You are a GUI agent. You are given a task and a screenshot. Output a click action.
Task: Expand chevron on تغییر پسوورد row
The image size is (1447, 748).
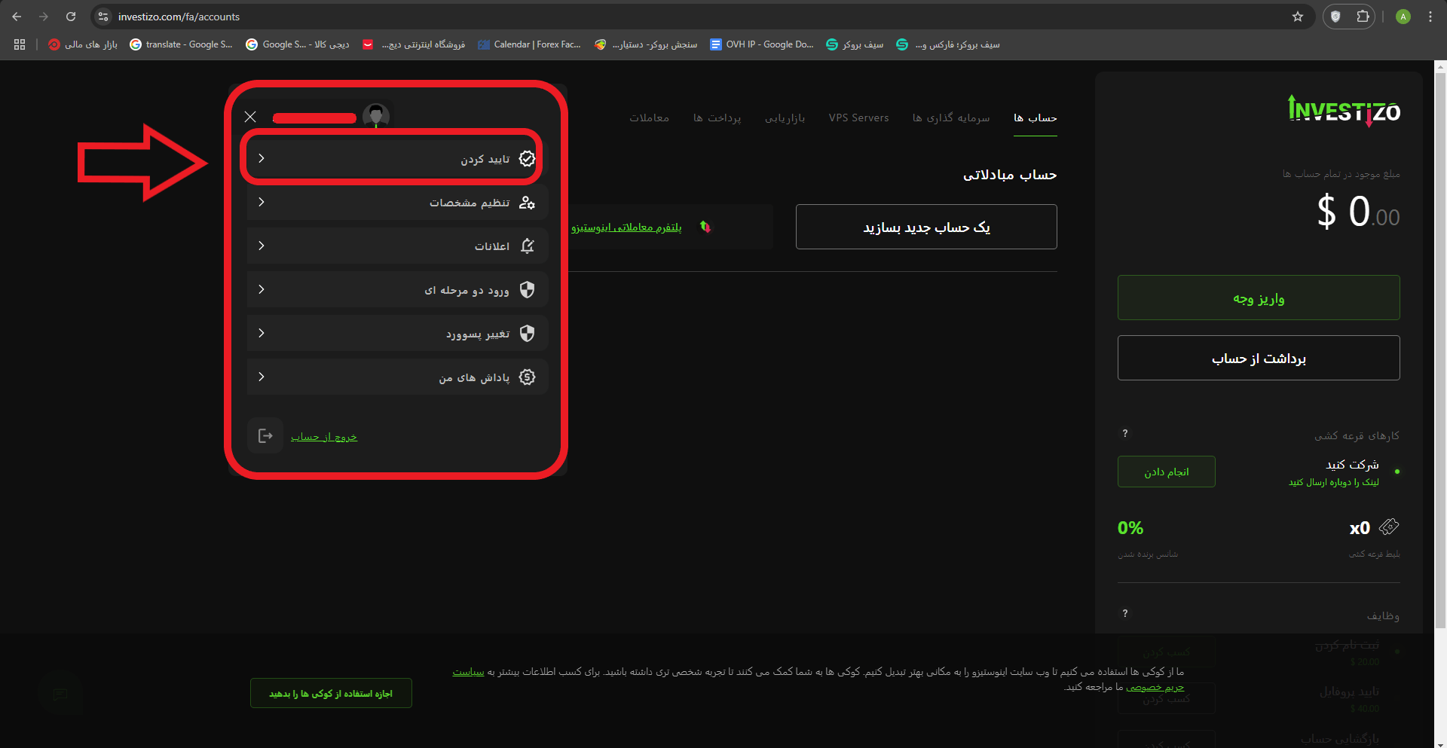tap(262, 333)
